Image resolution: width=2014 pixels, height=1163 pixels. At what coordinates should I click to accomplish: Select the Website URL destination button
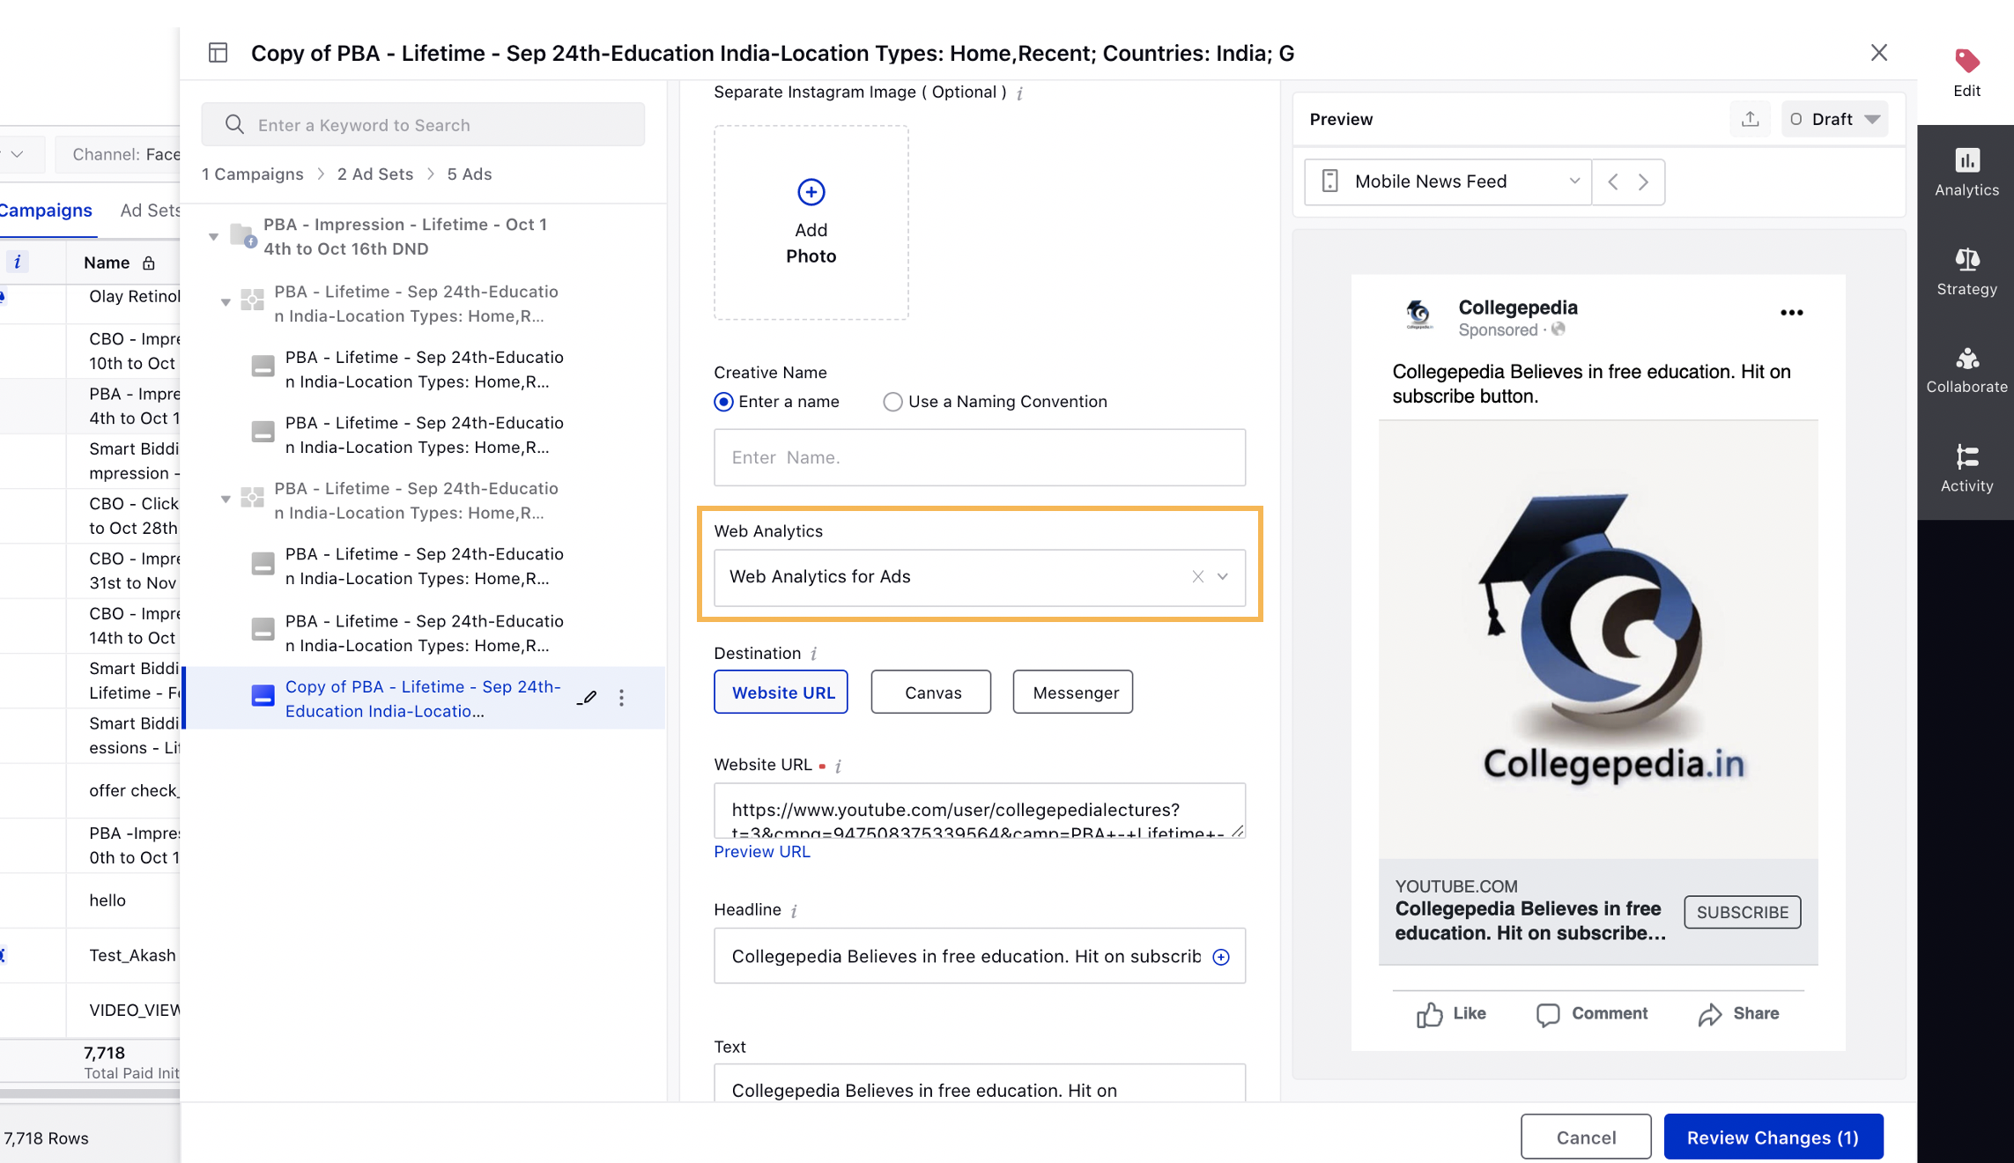(x=781, y=693)
